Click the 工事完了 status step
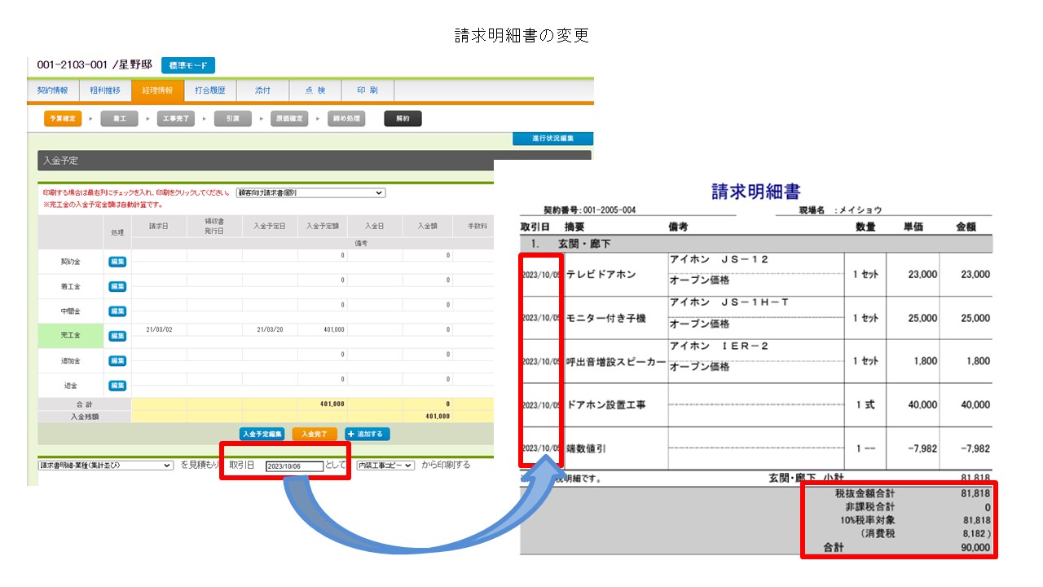 pos(176,119)
